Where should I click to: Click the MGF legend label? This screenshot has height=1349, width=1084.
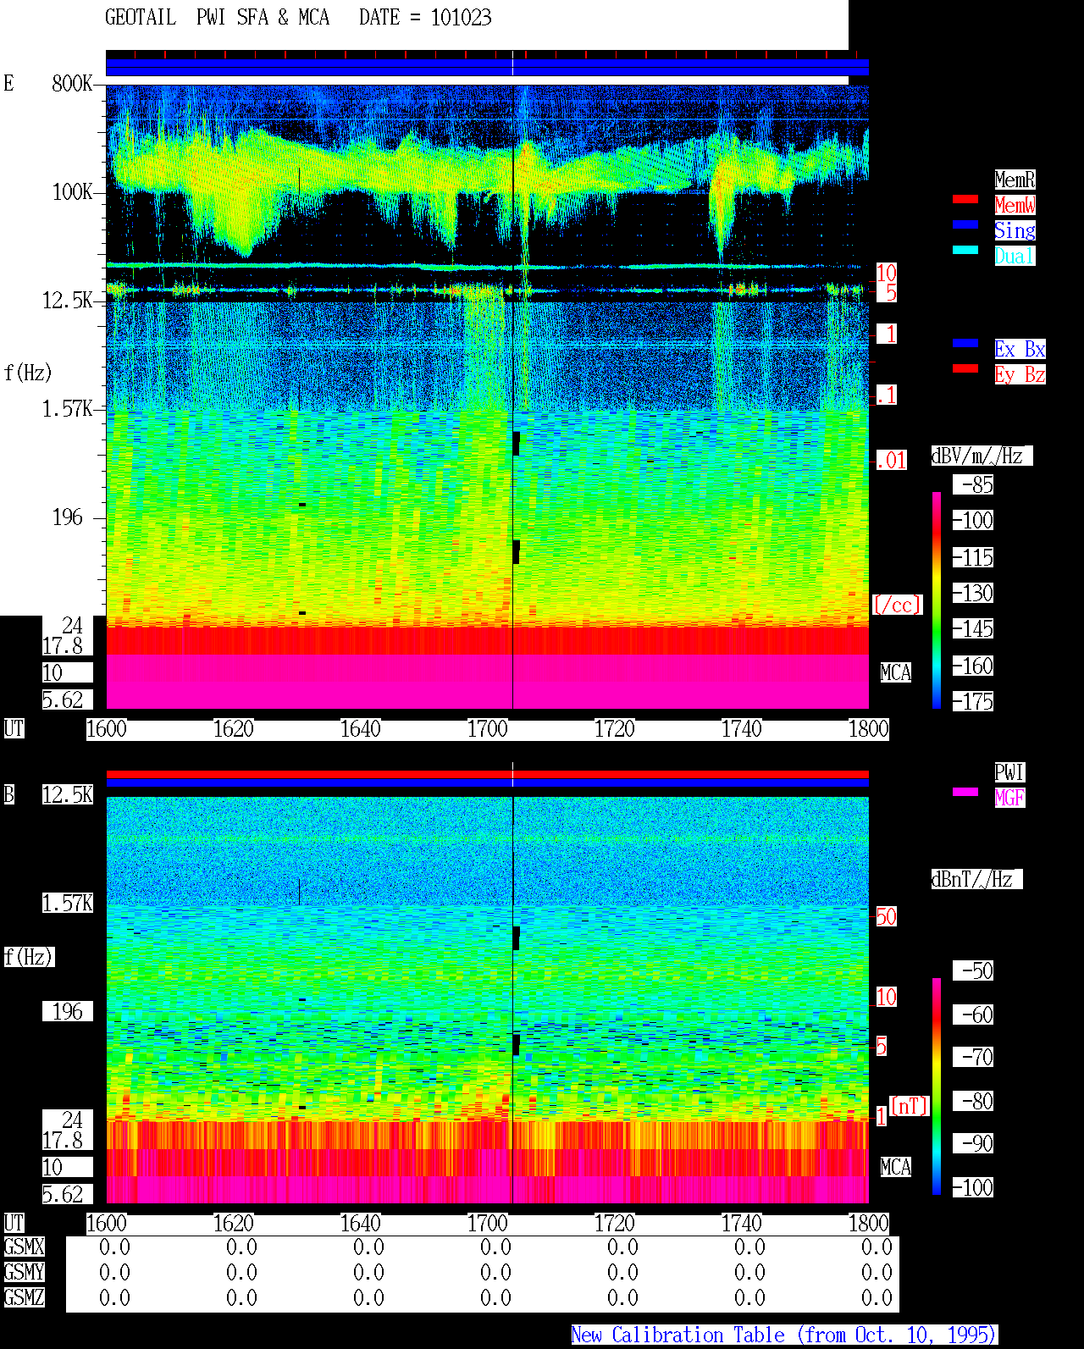tap(1009, 798)
